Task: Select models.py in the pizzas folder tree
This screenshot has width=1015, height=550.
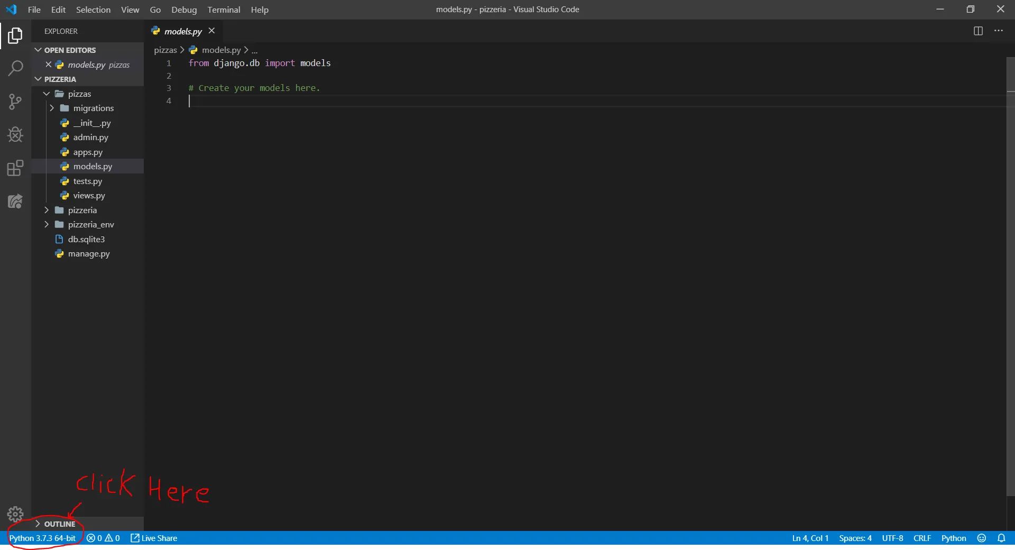Action: [88, 166]
